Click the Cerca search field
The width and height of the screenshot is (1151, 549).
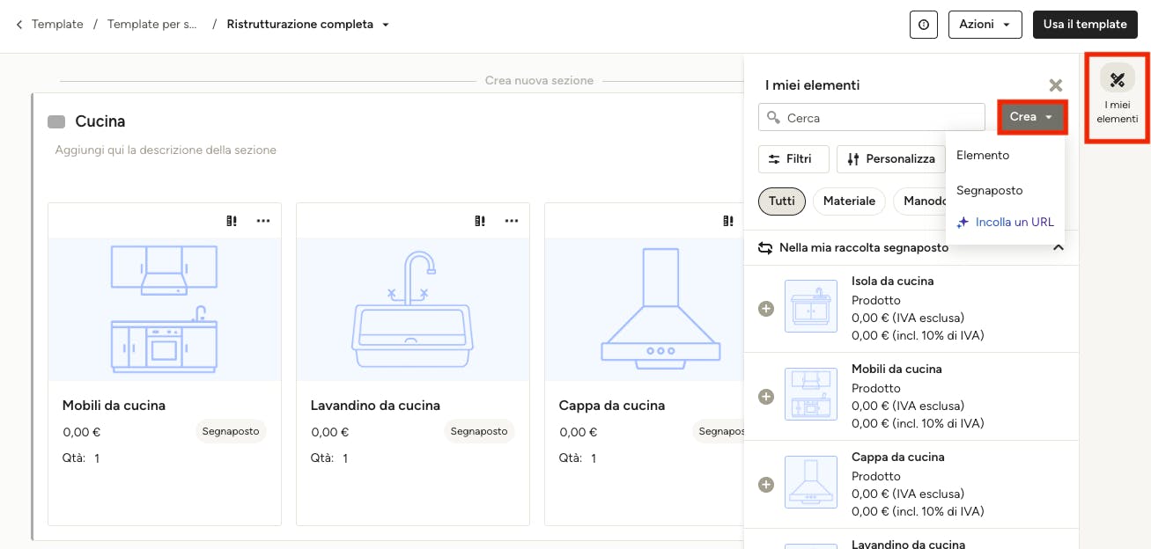click(872, 117)
